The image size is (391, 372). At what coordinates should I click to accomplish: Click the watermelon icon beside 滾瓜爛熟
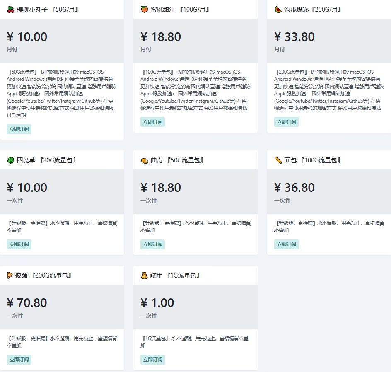point(278,9)
